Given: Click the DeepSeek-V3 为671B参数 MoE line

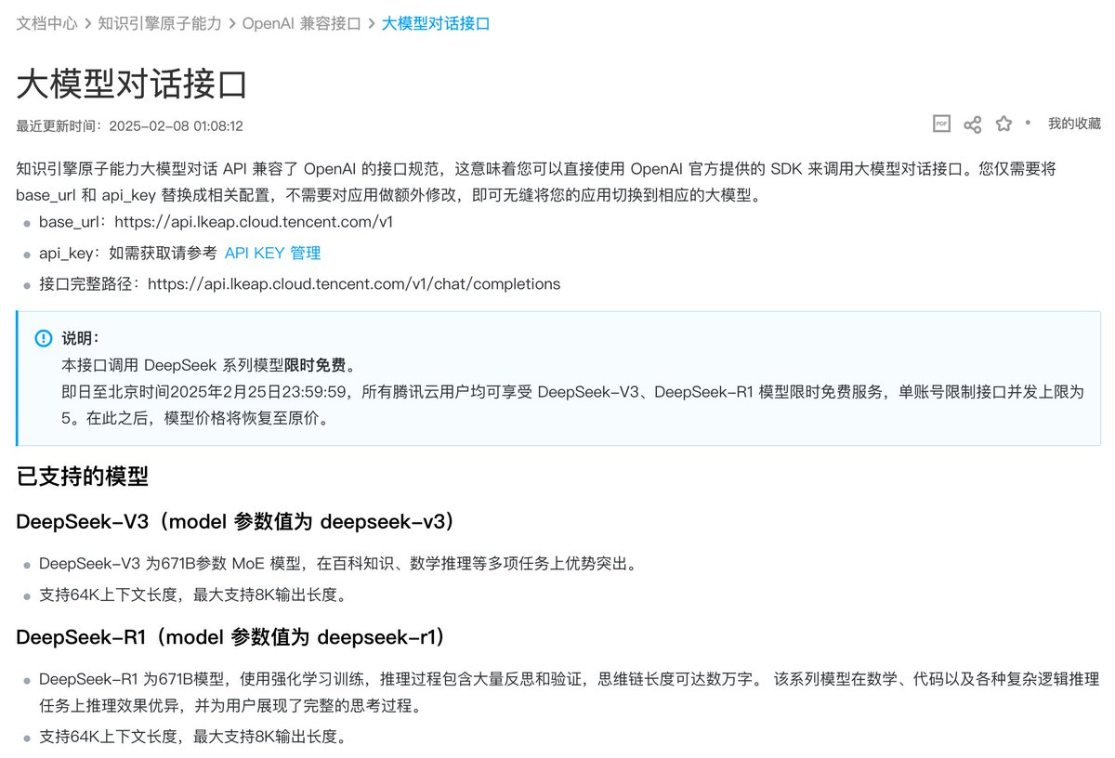Looking at the screenshot, I should click(x=337, y=563).
